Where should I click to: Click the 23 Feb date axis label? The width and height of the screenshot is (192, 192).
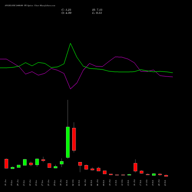pyautogui.click(x=165, y=183)
